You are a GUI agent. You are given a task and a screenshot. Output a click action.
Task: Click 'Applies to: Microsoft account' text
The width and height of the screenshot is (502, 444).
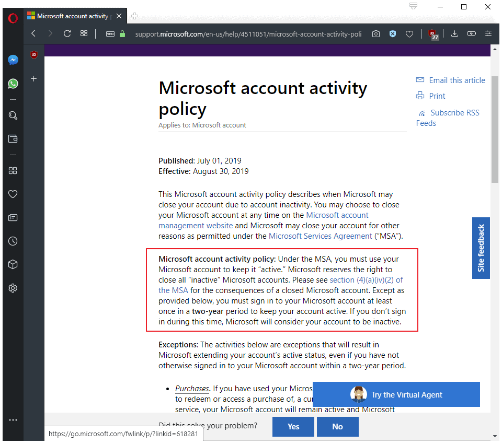point(202,125)
